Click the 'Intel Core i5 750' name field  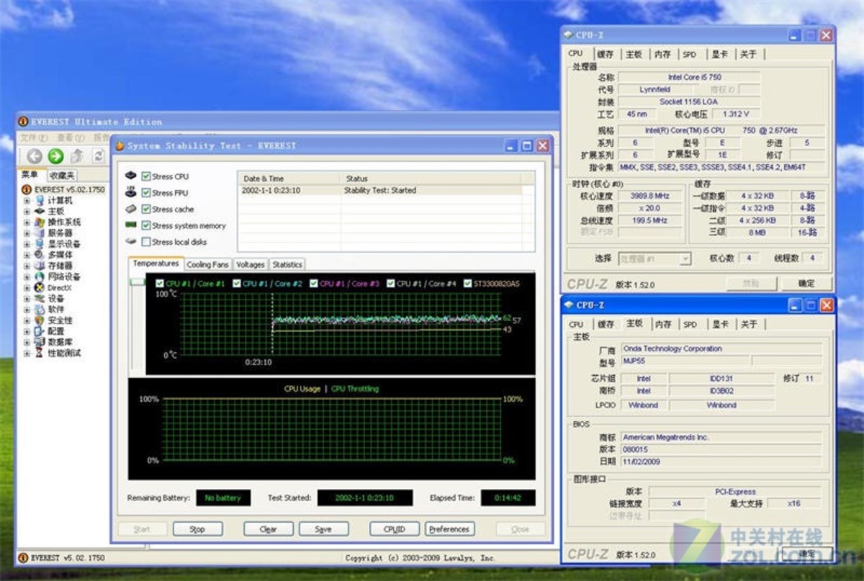[x=689, y=77]
